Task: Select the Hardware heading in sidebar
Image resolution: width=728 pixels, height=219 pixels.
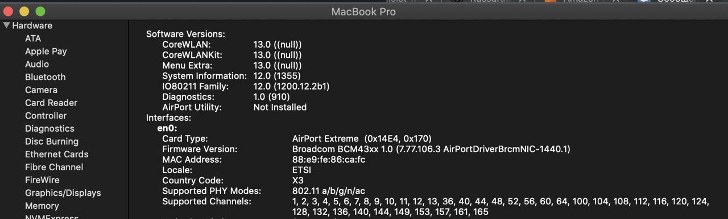Action: [x=32, y=26]
